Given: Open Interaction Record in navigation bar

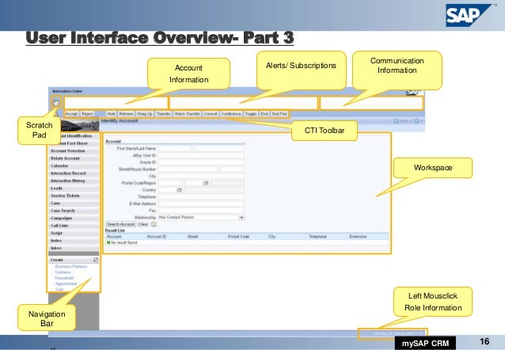Looking at the screenshot, I should click(74, 173).
